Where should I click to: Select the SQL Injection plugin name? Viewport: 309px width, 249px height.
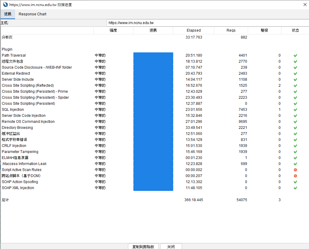point(13,110)
